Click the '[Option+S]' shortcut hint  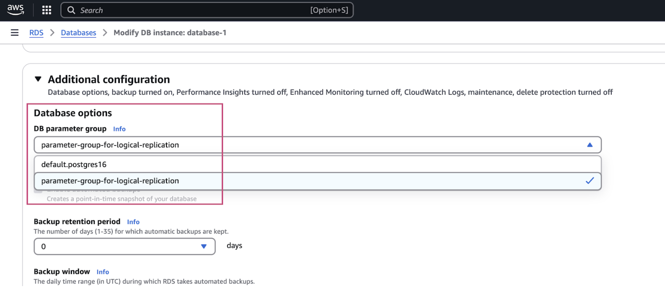[329, 10]
